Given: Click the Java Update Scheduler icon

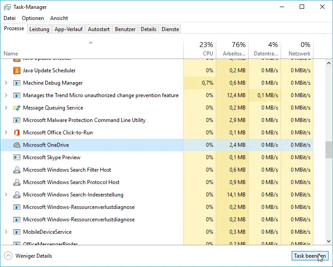Looking at the screenshot, I should coord(17,71).
